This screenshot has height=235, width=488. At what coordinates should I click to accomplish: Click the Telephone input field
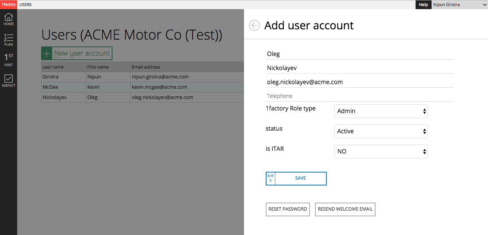[360, 96]
